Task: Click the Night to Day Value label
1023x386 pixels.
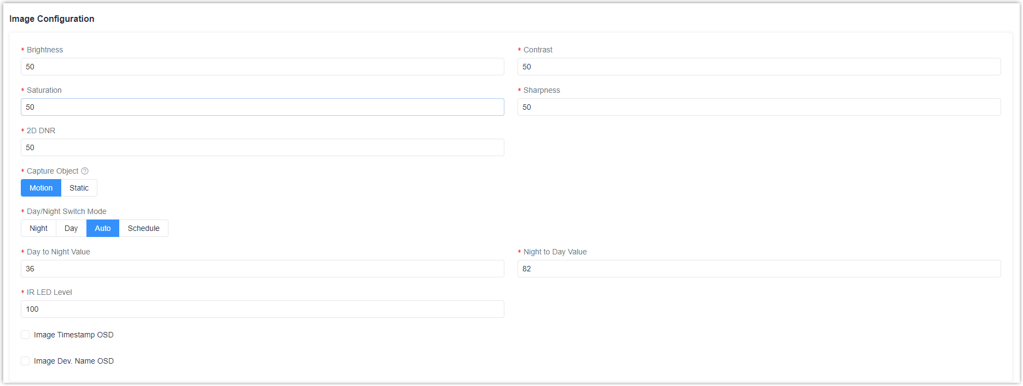Action: click(x=555, y=252)
